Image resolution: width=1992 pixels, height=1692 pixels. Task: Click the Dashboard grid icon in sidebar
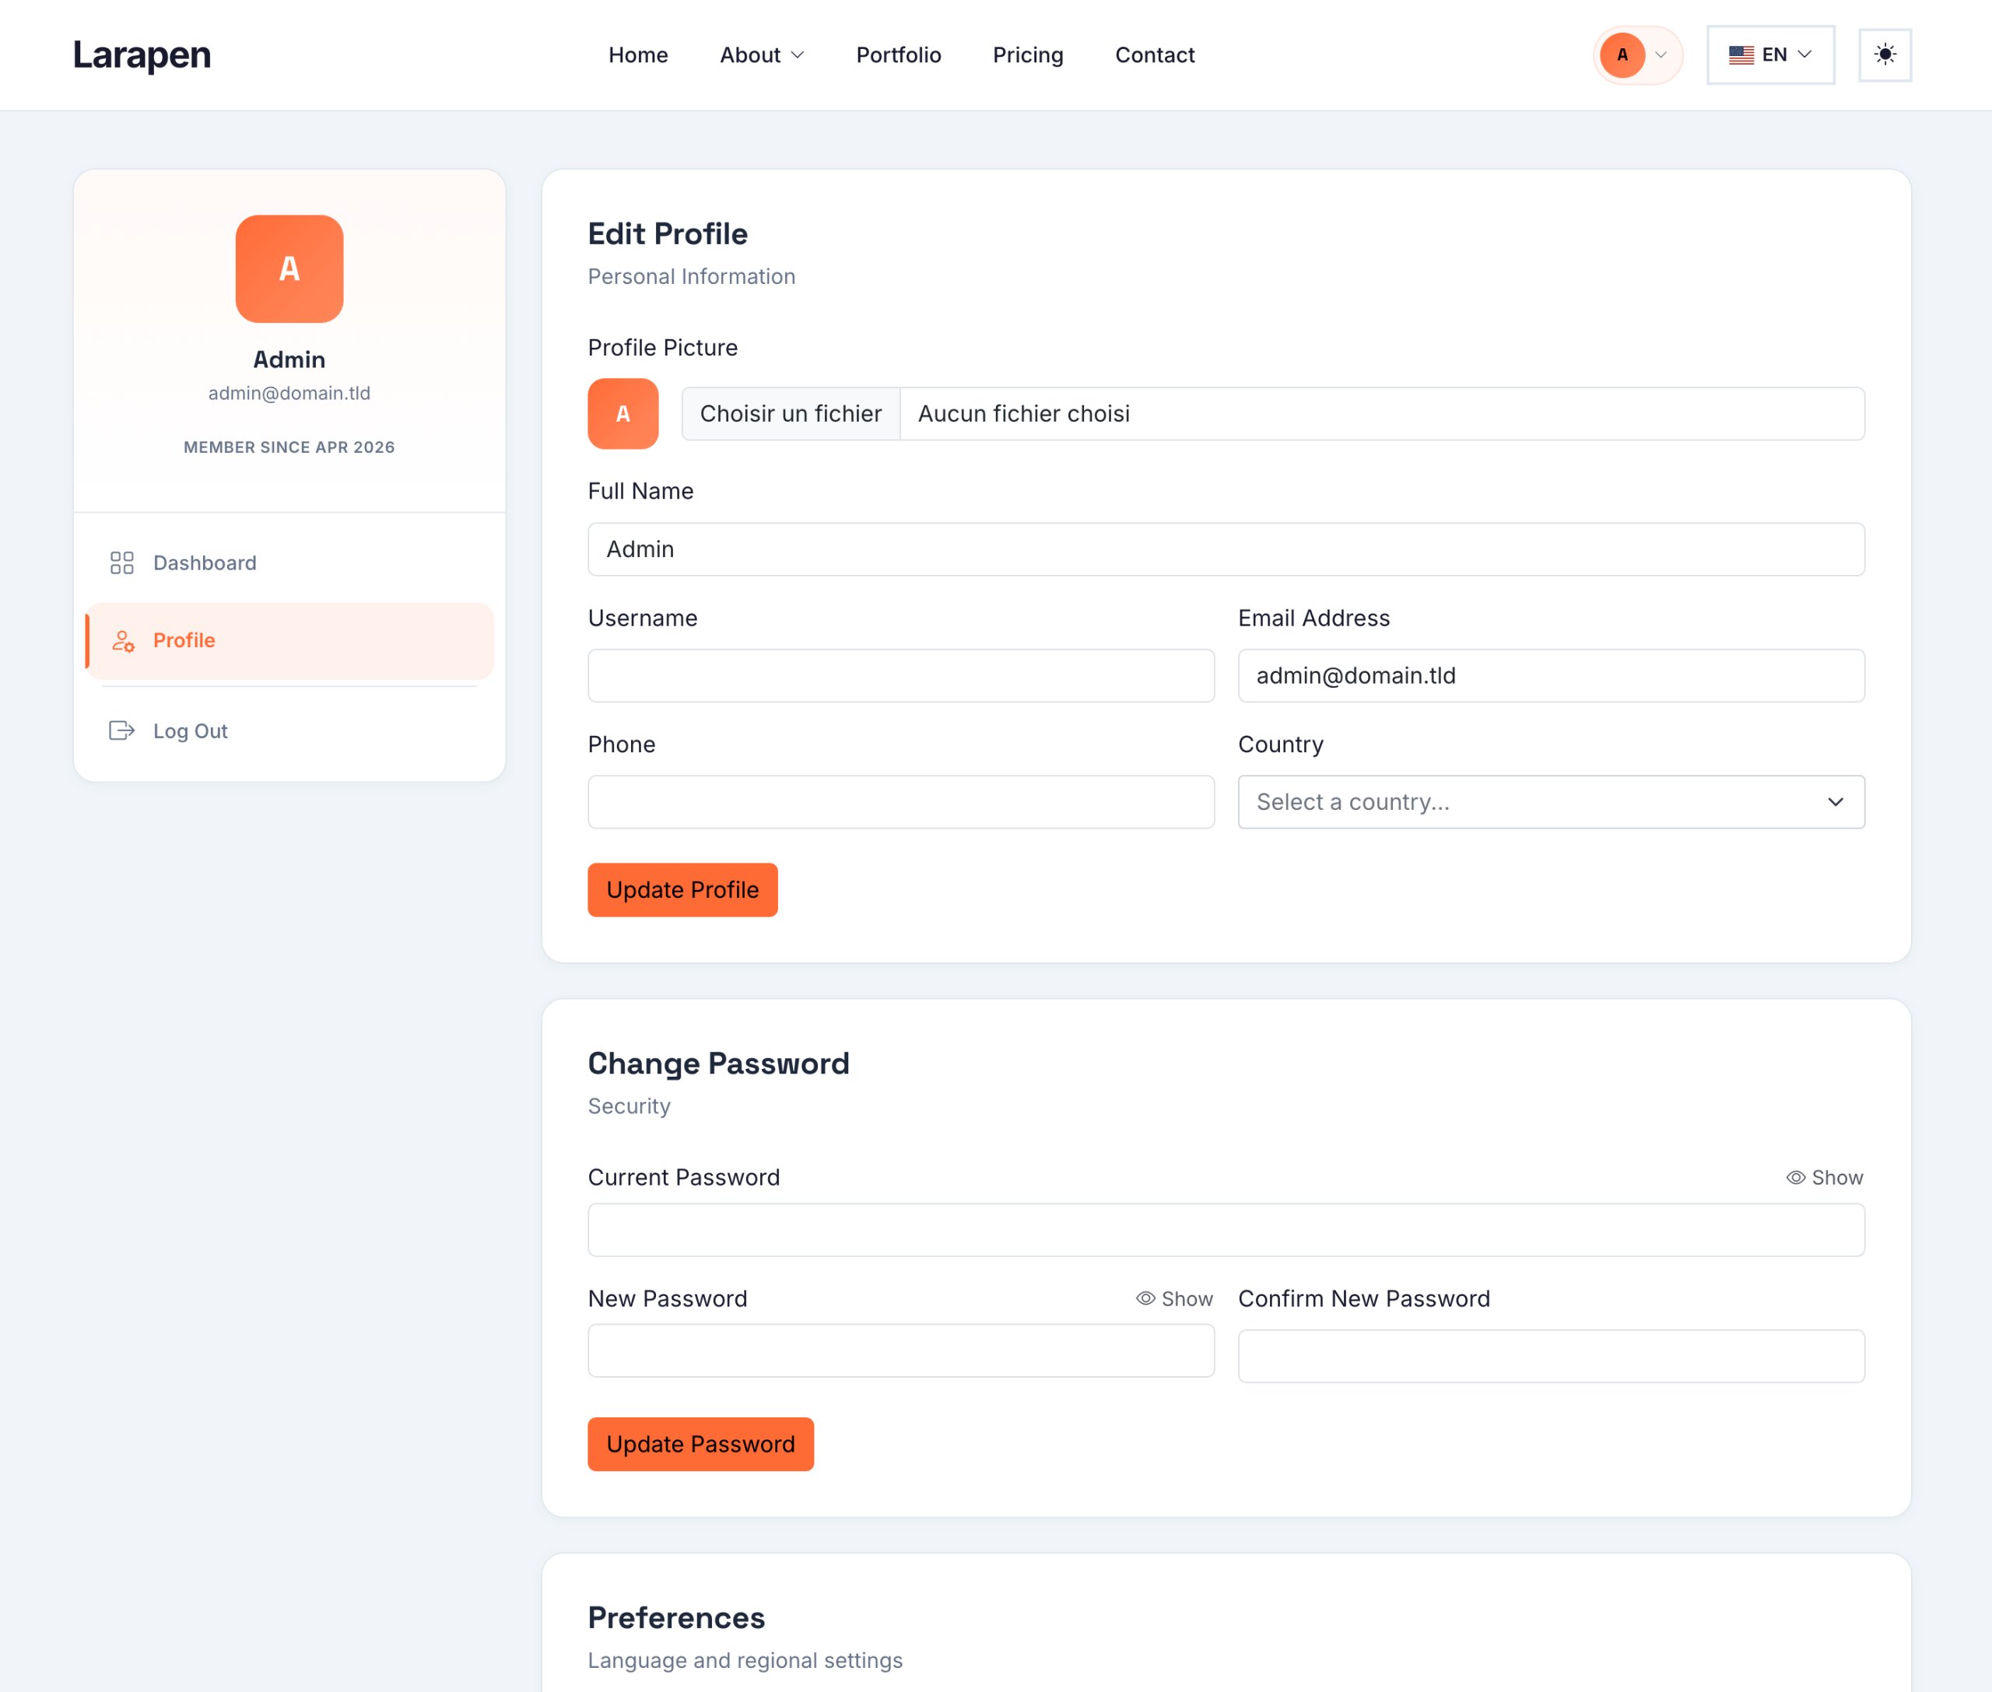122,563
